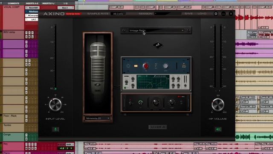Turn the bottom-left knob right of the EQ display

click(x=173, y=86)
